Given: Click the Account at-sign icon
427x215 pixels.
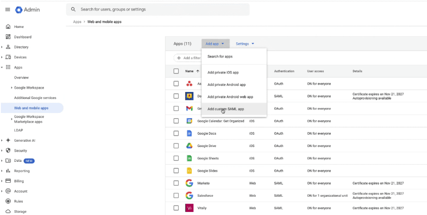Looking at the screenshot, I should 8,191.
